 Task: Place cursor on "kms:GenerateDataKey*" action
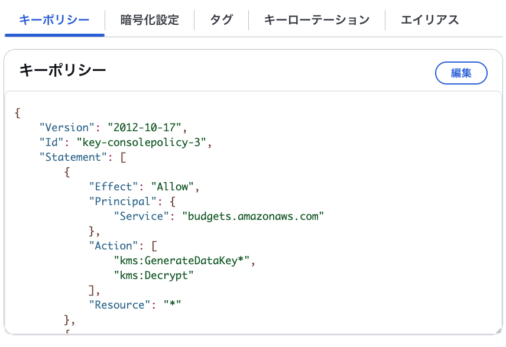(x=183, y=260)
